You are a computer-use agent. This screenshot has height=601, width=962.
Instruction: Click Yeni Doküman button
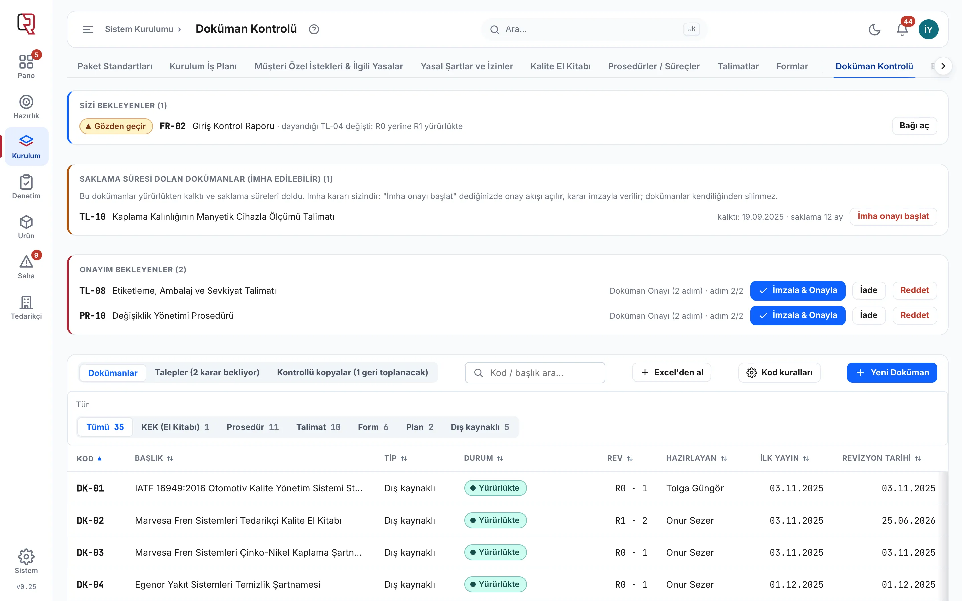click(892, 372)
